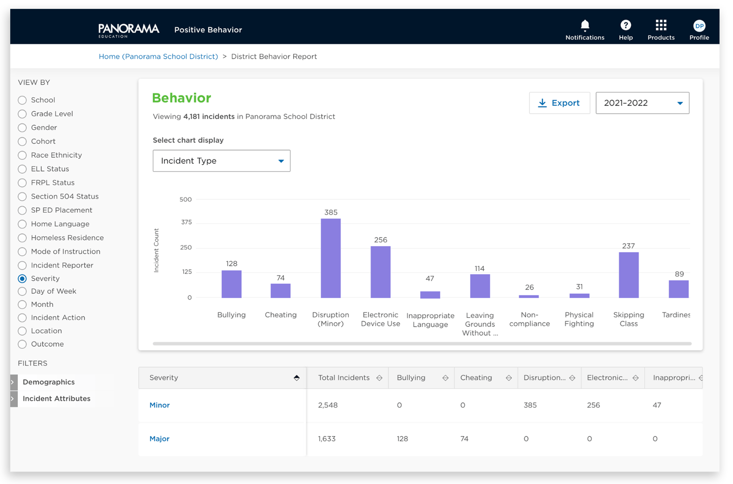733x484 pixels.
Task: Open the Minor severity details link
Action: (159, 405)
